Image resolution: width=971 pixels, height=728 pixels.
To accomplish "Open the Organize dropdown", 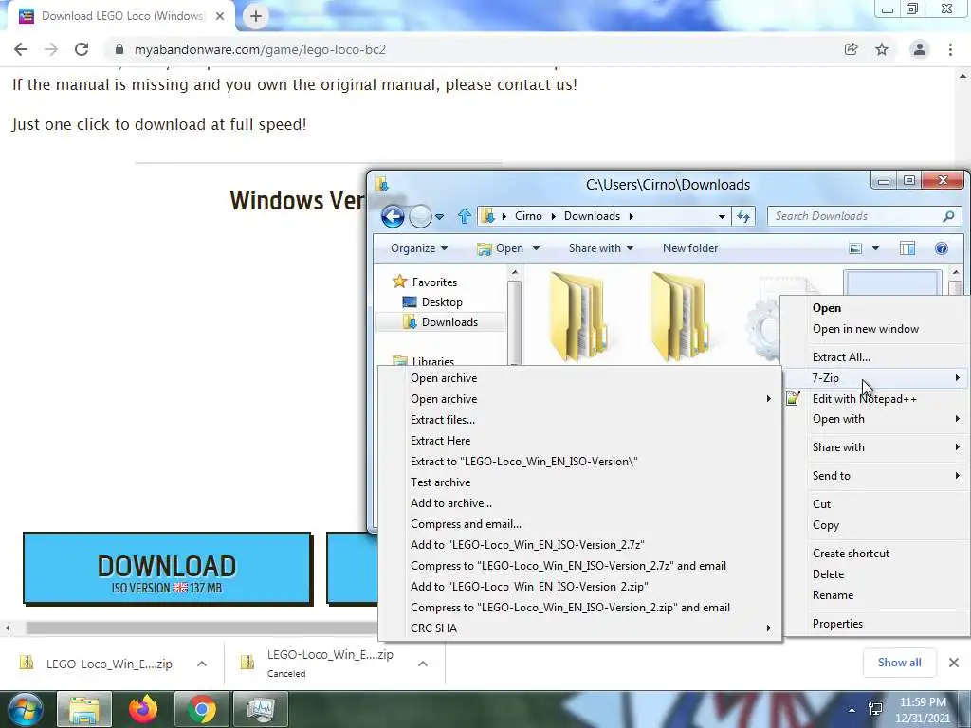I will pos(418,248).
